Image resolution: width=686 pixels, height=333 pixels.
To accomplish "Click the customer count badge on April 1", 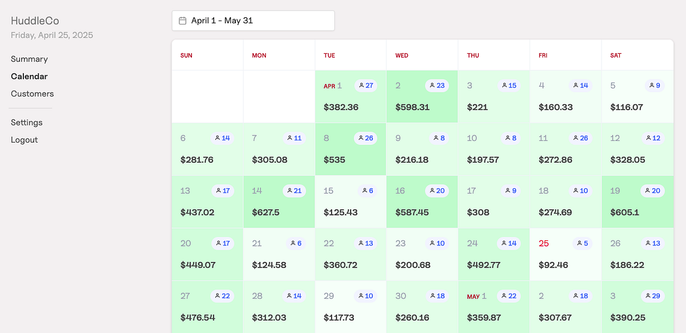I will (x=366, y=85).
